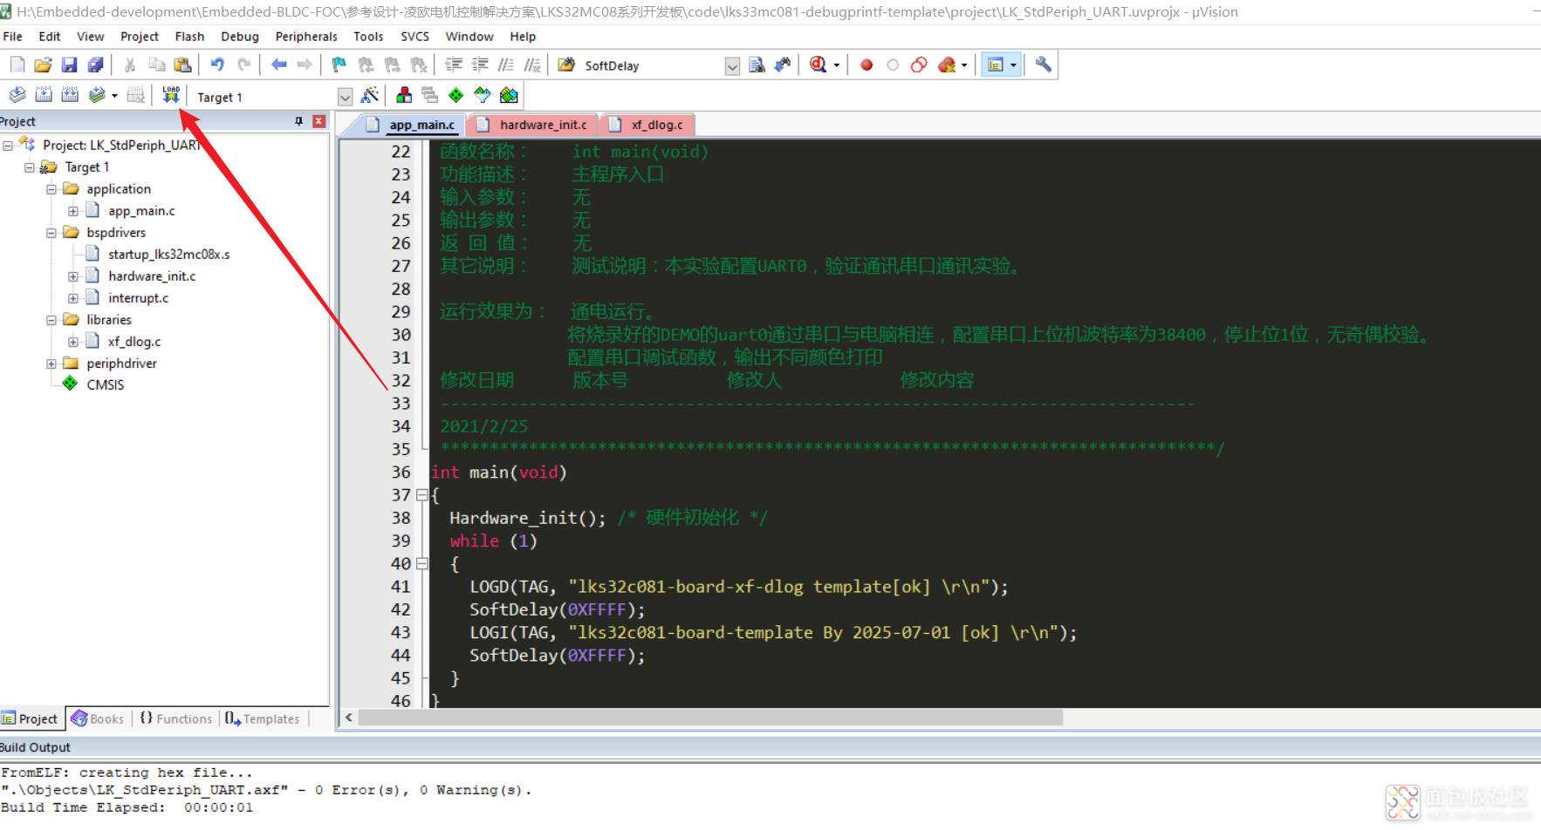
Task: Translate the current file using the toolbar icon
Action: pyautogui.click(x=17, y=95)
